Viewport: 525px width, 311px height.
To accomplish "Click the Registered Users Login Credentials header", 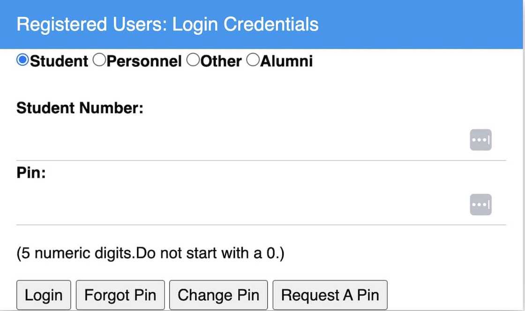I will click(167, 24).
